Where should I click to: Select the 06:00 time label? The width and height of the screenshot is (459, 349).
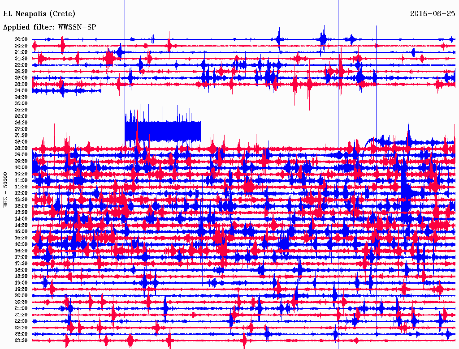click(21, 116)
